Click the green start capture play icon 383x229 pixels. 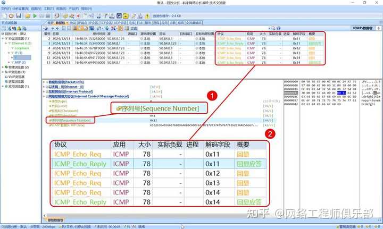point(35,16)
